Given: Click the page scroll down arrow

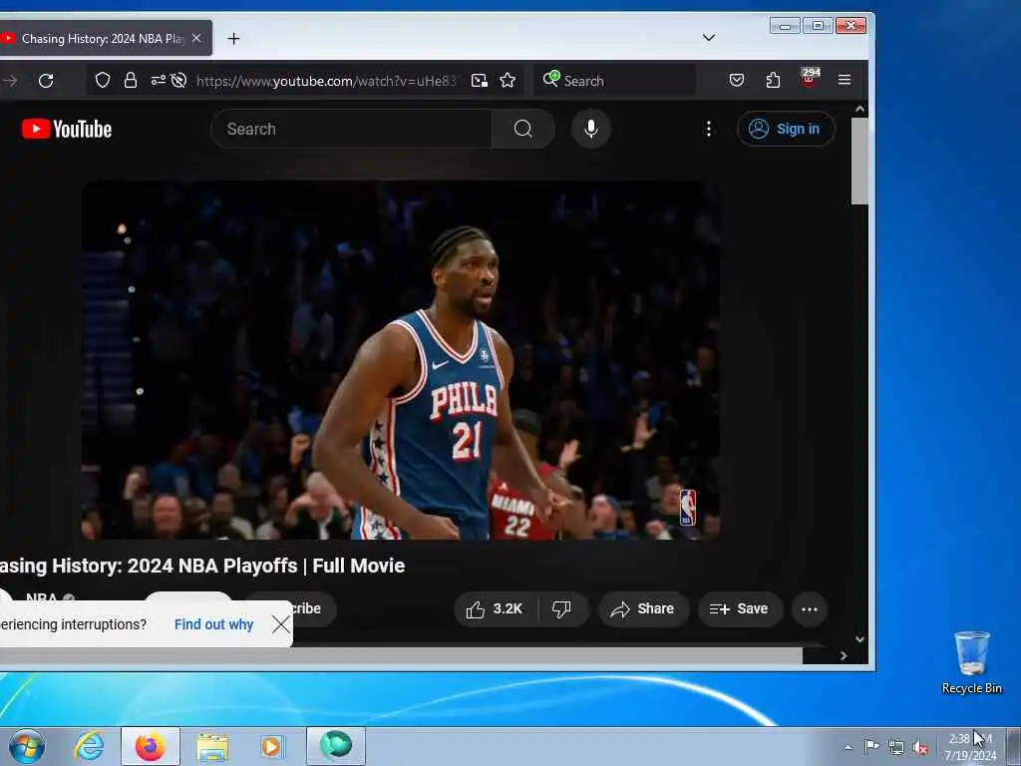Looking at the screenshot, I should pos(859,639).
